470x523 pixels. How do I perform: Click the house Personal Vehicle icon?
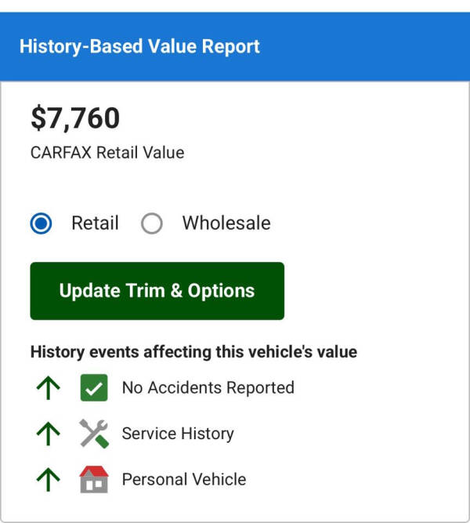click(x=94, y=479)
